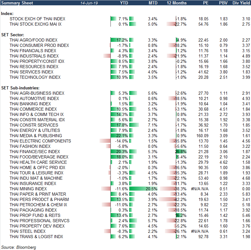Click the -14.0% YTD Electrnc Components value
The width and height of the screenshot is (251, 250).
pyautogui.click(x=121, y=141)
